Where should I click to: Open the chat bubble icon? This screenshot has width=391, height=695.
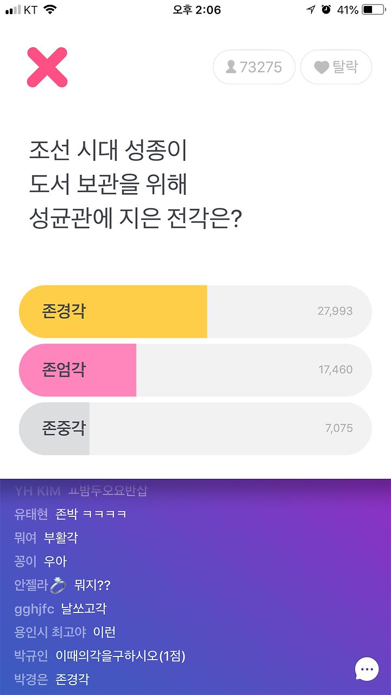367,668
